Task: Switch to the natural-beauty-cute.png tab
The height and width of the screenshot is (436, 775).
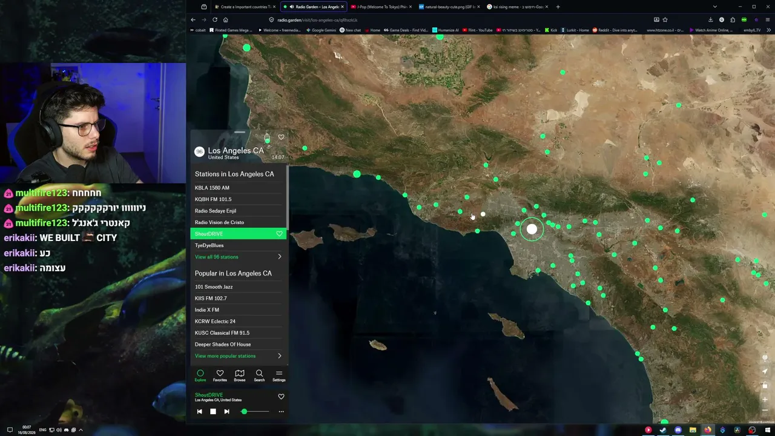Action: point(448,7)
